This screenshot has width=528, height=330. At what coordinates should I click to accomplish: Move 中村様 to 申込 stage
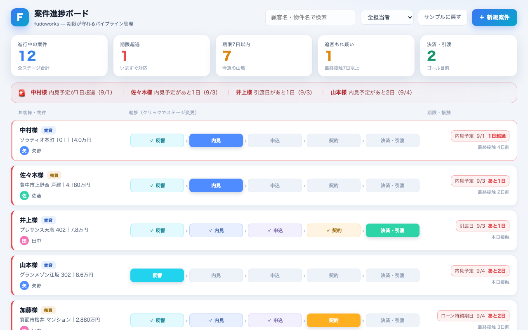pyautogui.click(x=275, y=141)
